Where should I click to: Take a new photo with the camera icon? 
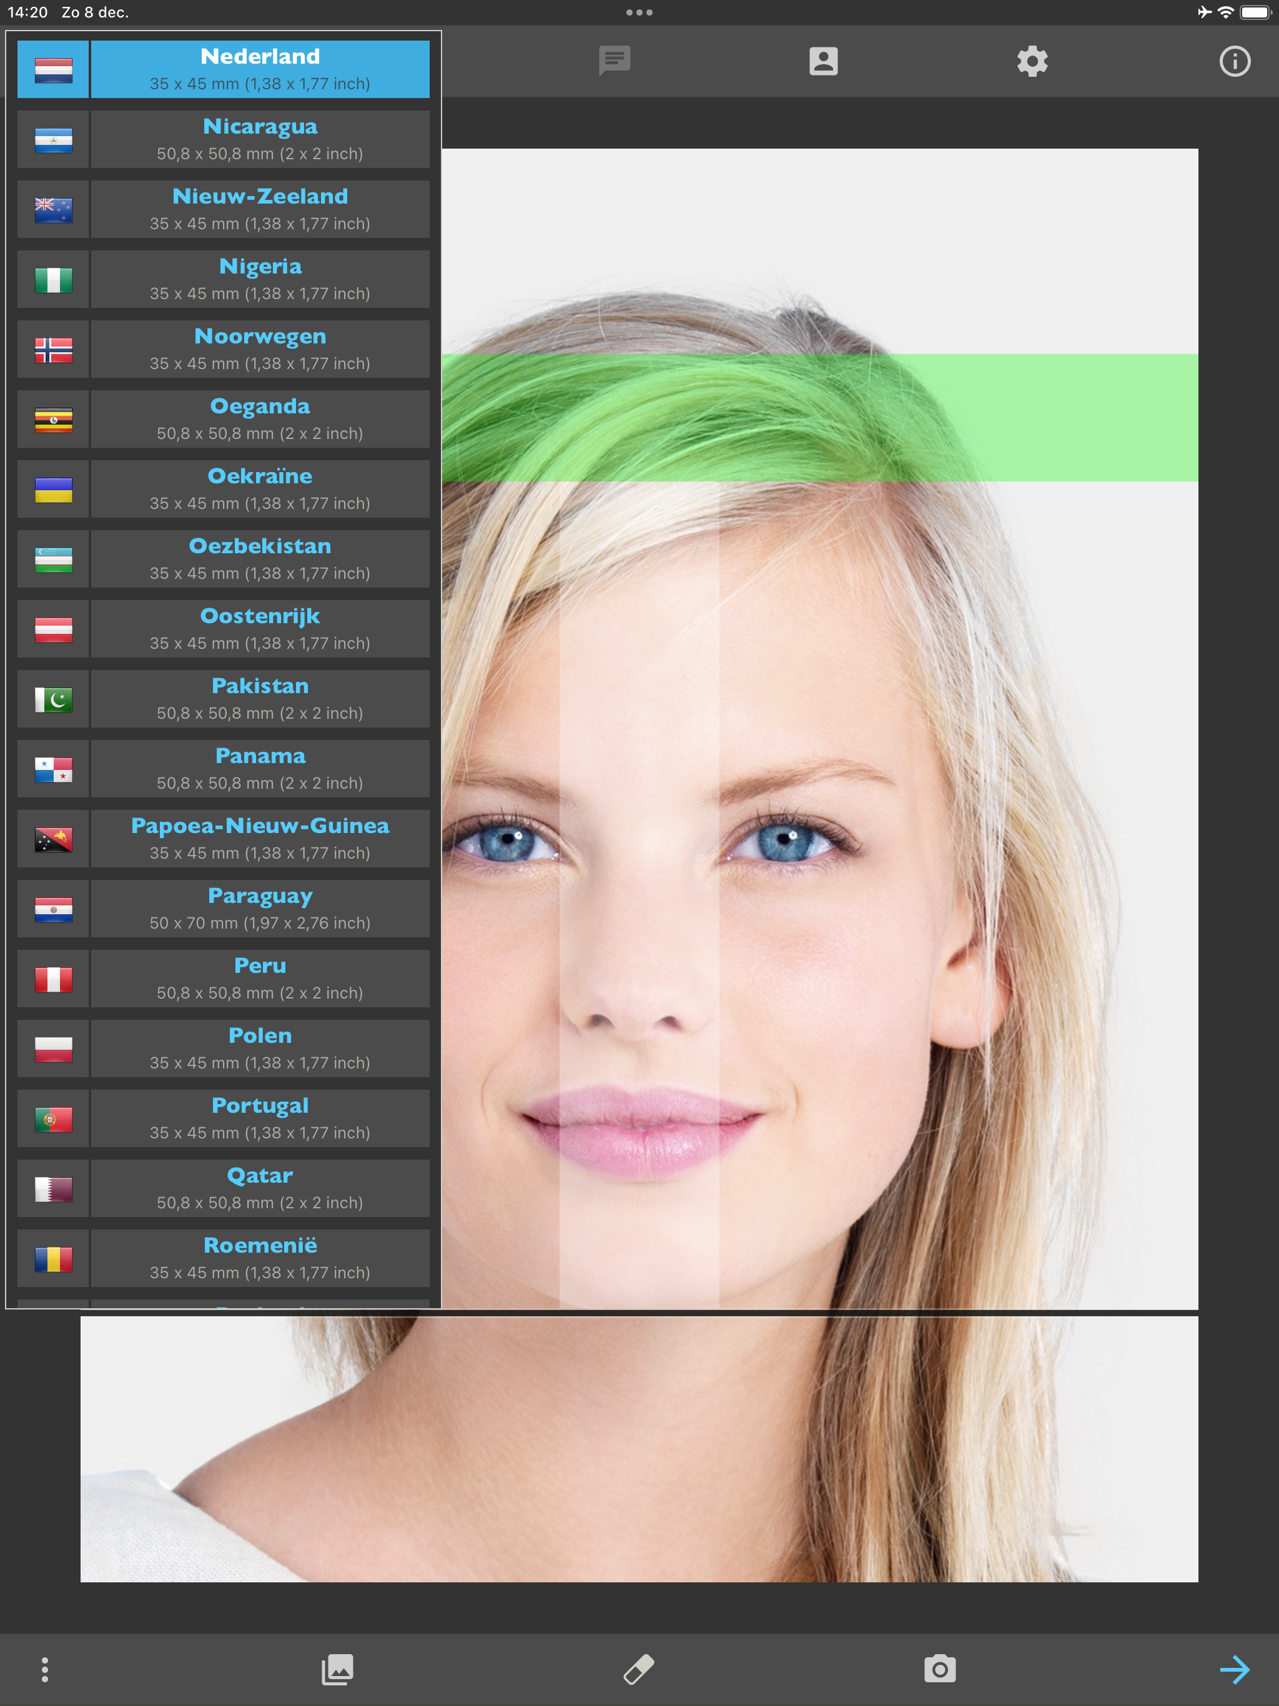pos(940,1668)
